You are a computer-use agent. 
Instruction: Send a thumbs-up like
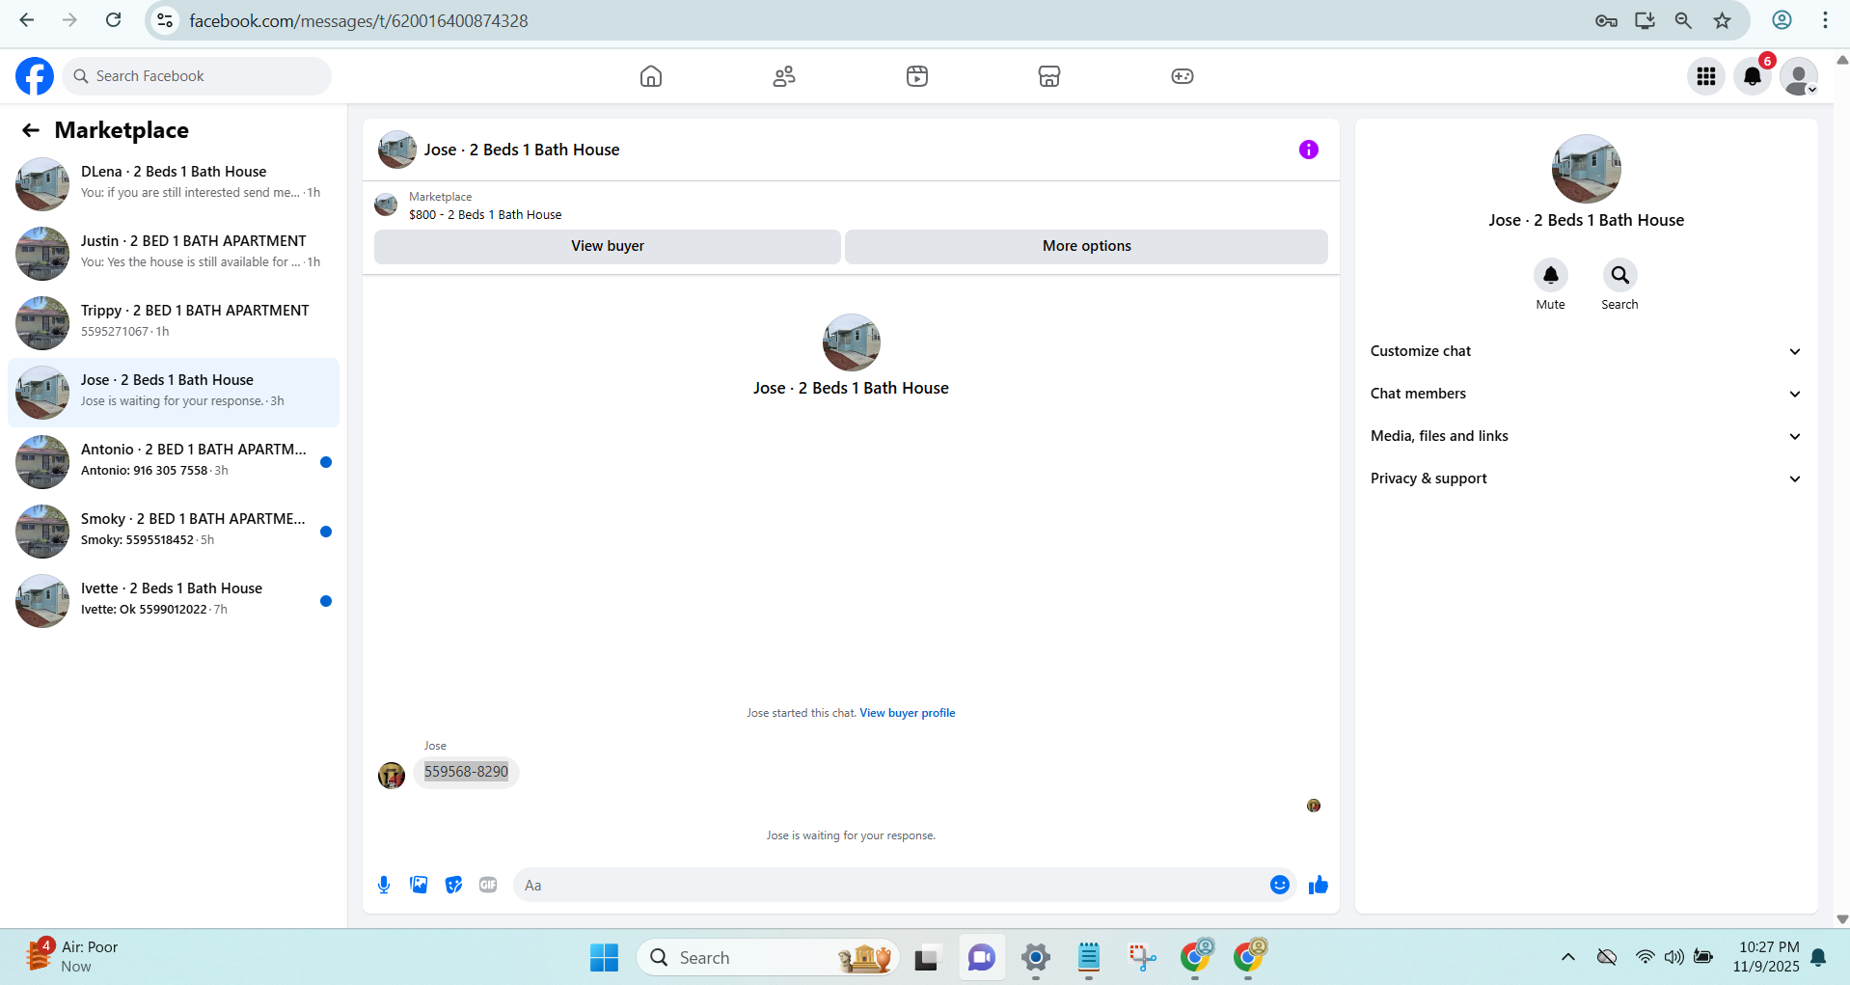coord(1319,885)
